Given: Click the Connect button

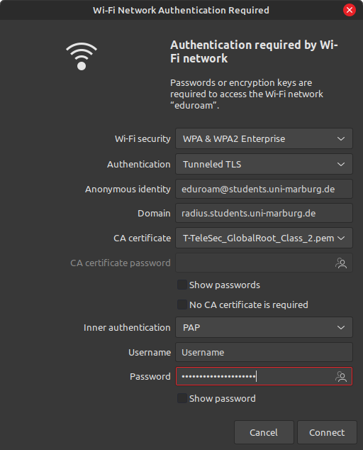Looking at the screenshot, I should pyautogui.click(x=327, y=432).
